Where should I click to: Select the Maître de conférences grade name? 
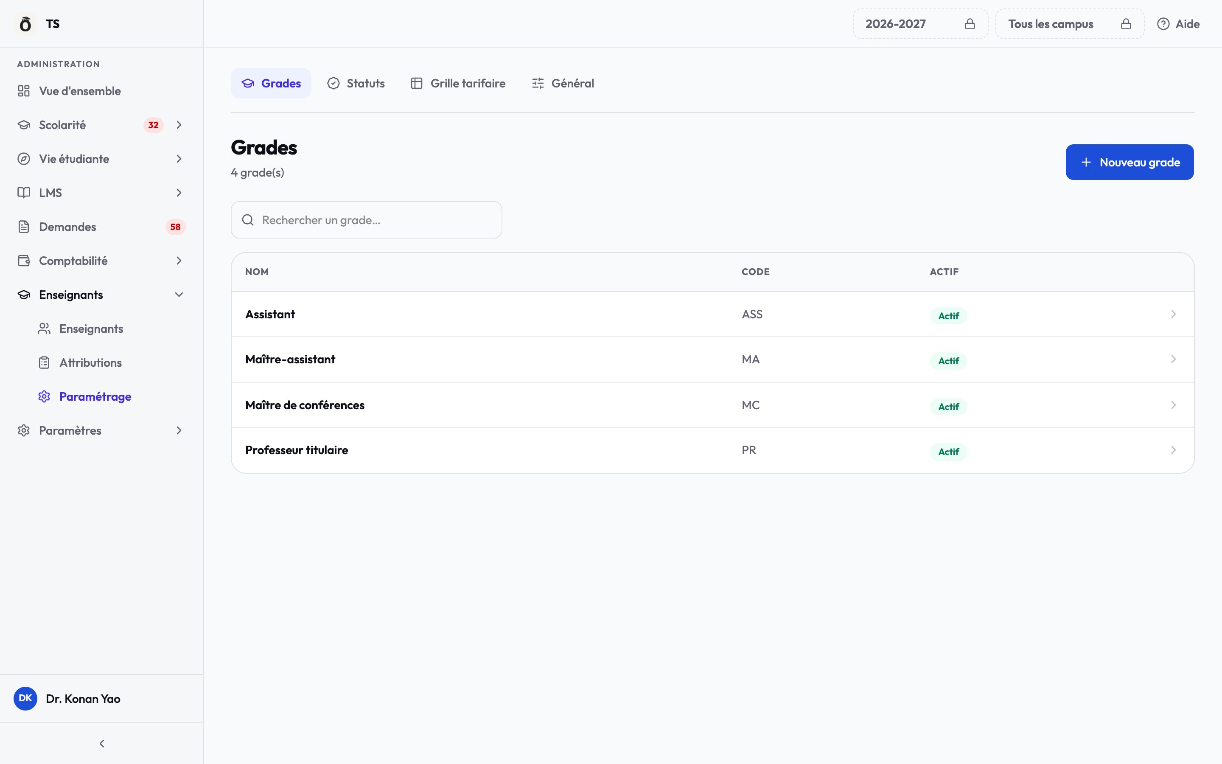pos(305,405)
